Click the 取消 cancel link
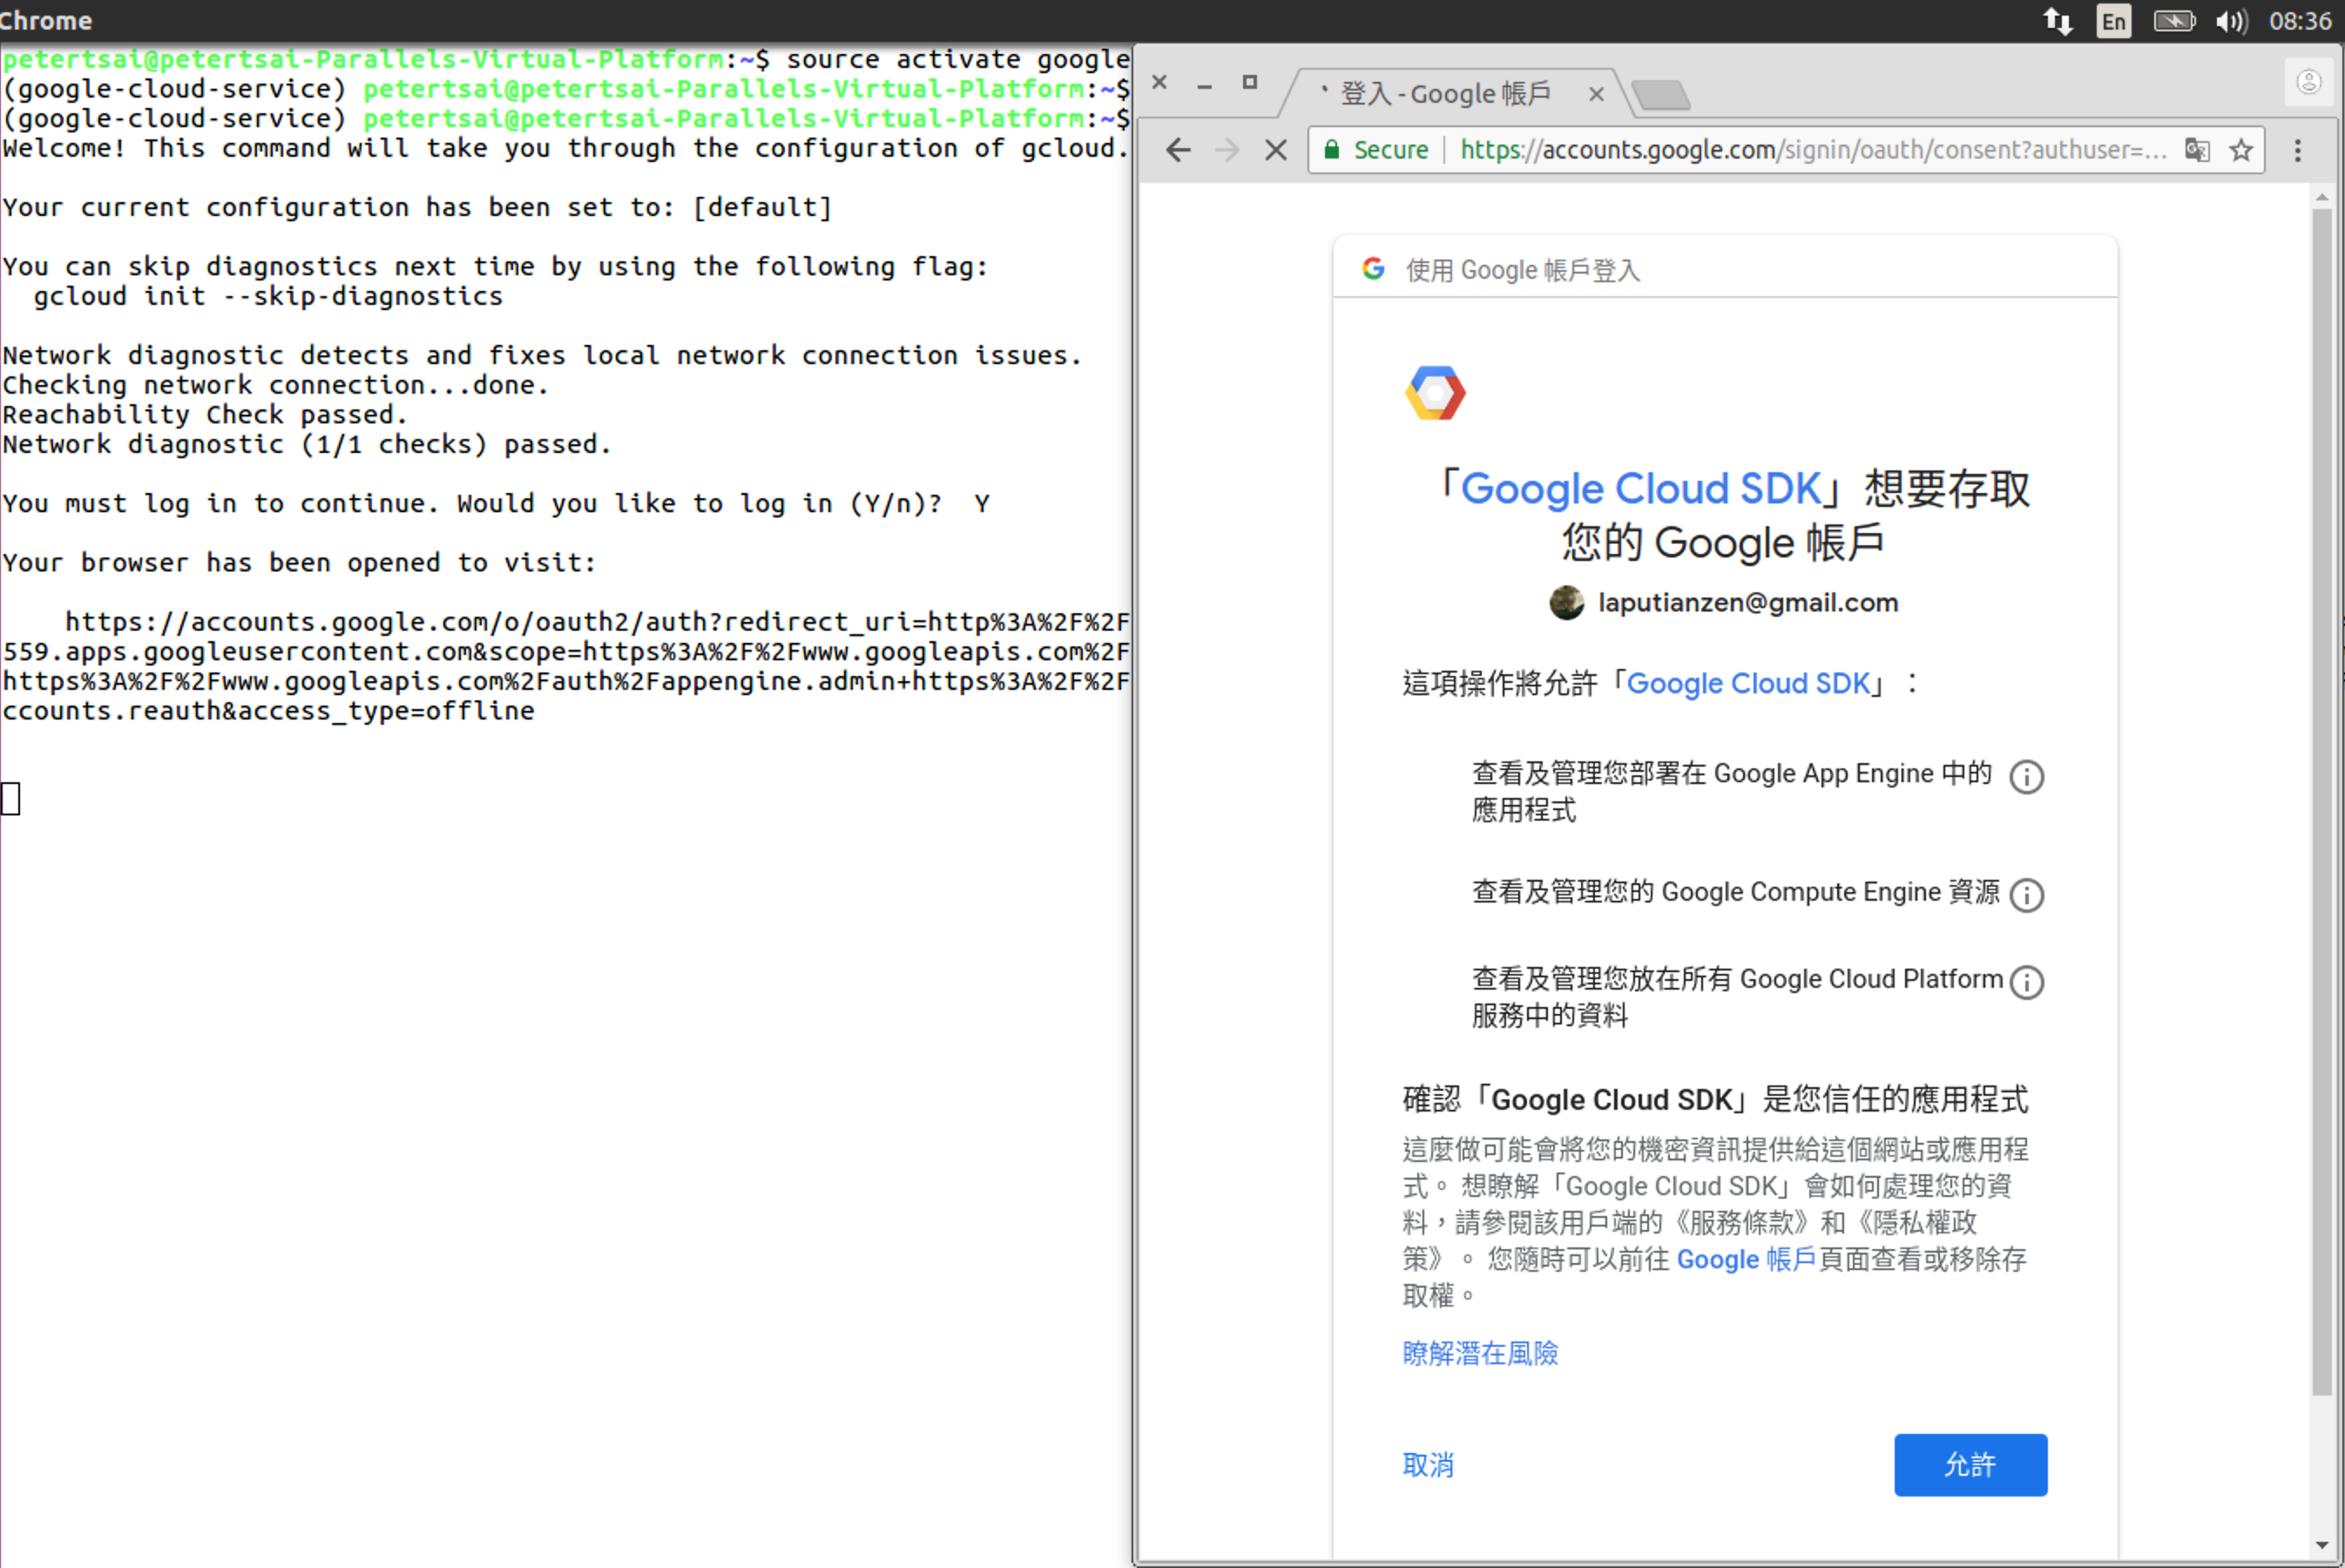Screen dimensions: 2345x1568 coord(1427,1464)
